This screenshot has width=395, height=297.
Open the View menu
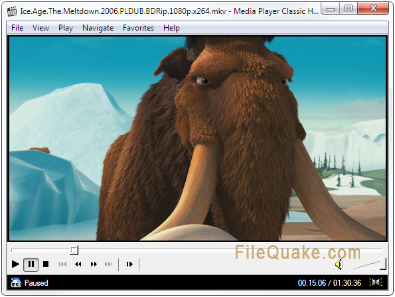click(40, 28)
